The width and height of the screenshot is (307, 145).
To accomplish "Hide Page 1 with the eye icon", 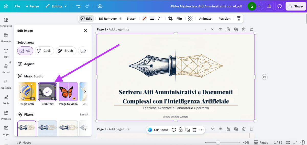I will click(x=220, y=29).
